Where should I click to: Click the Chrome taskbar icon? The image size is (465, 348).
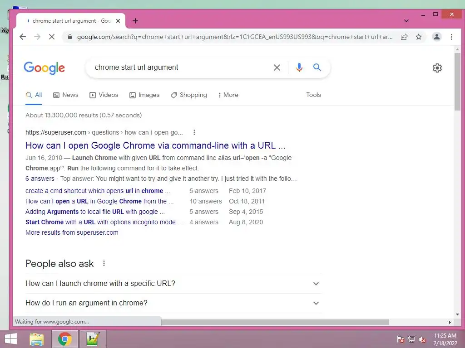click(64, 339)
